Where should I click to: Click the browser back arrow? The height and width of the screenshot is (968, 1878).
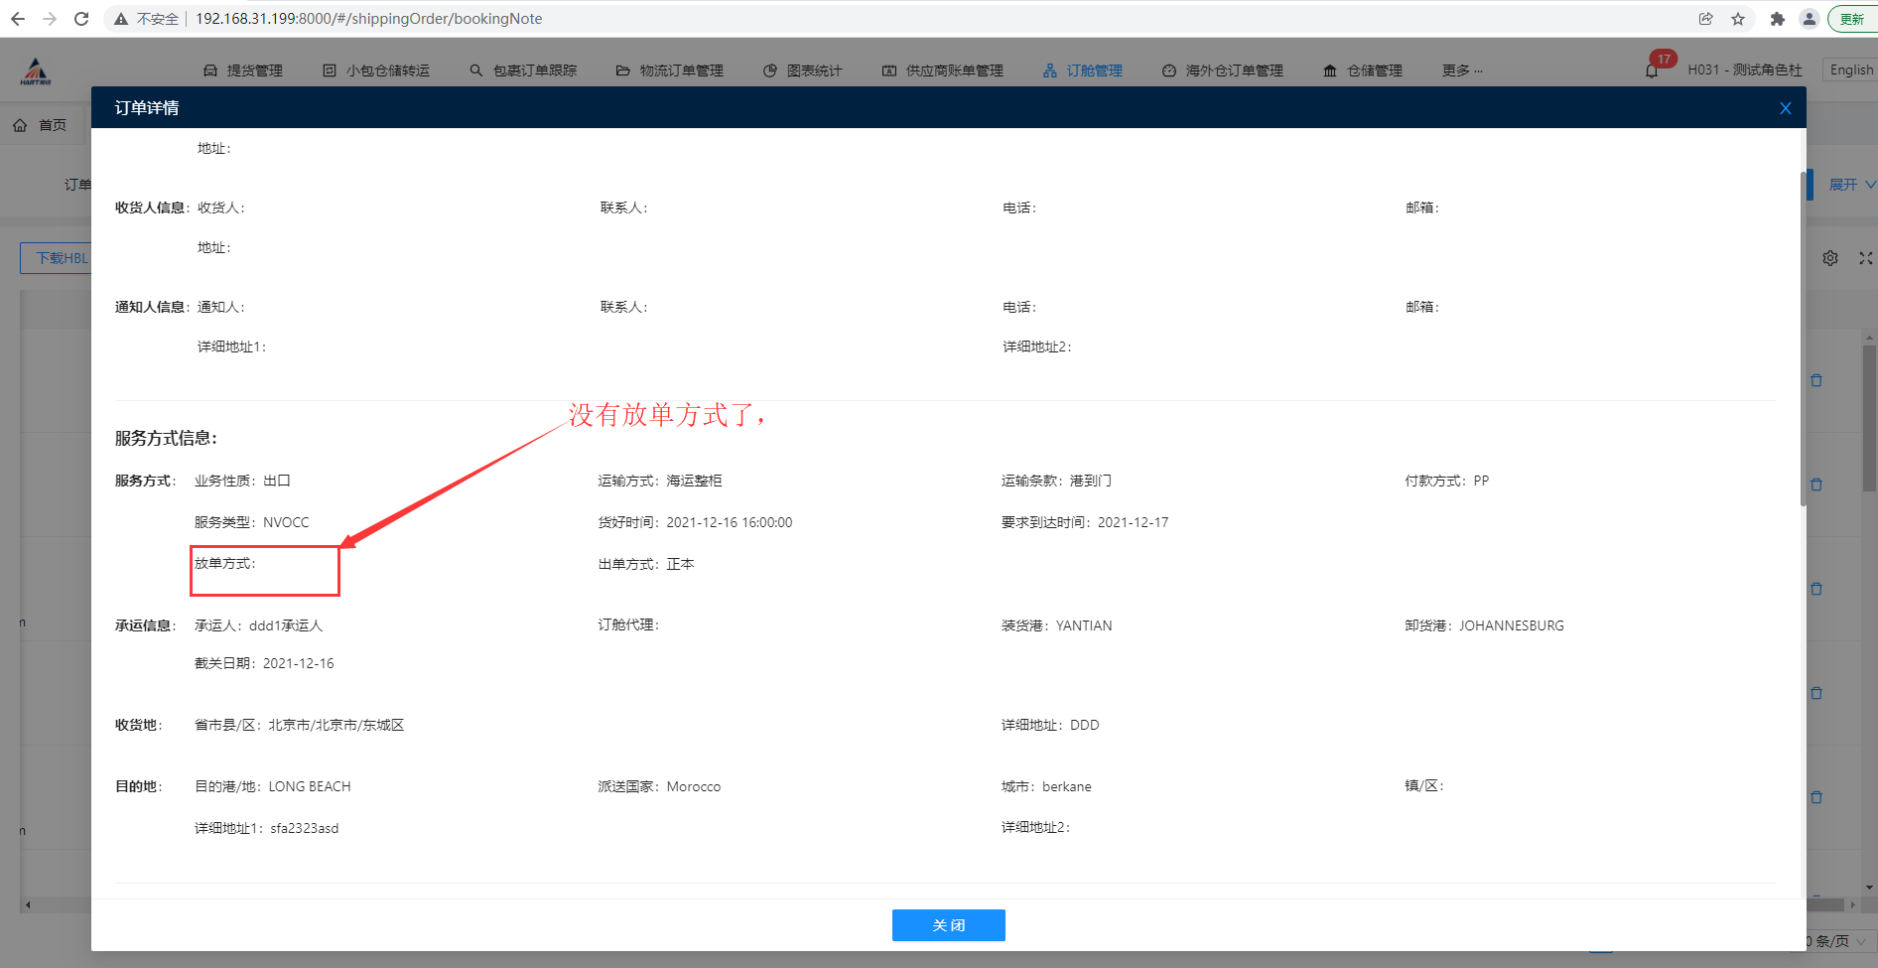[18, 19]
